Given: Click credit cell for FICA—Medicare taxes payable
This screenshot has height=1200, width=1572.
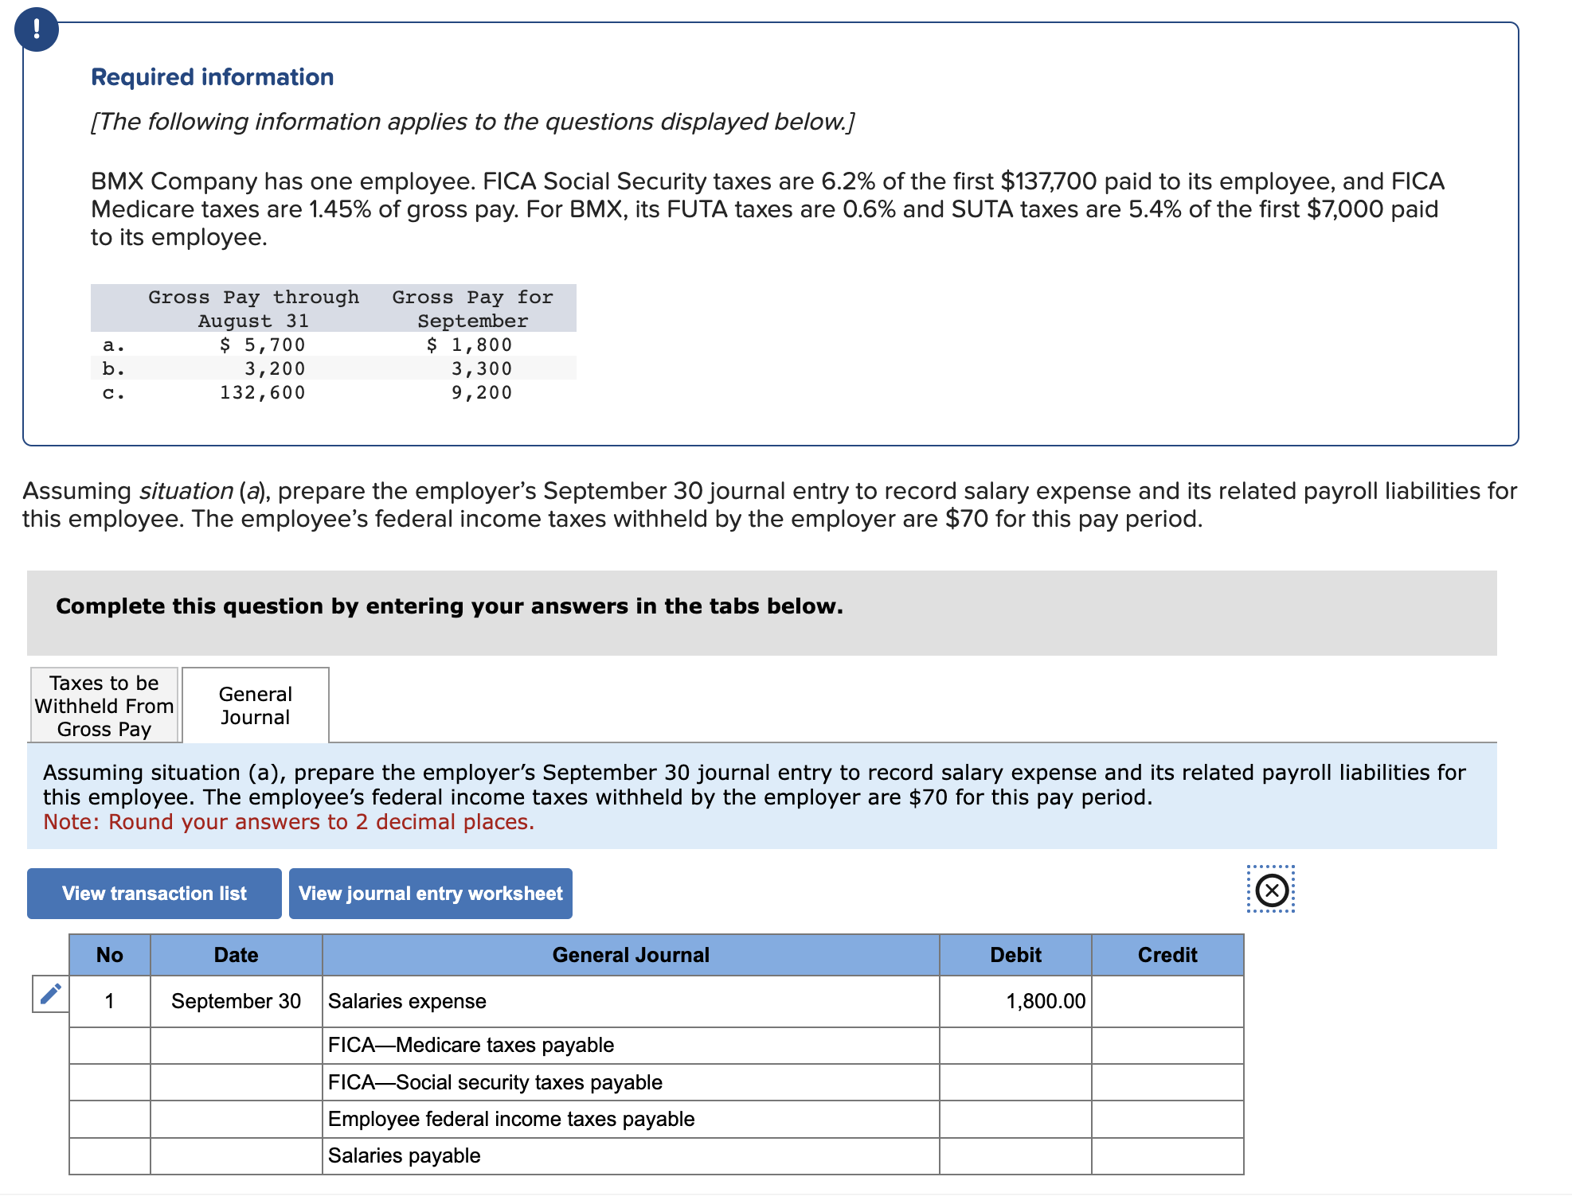Looking at the screenshot, I should pyautogui.click(x=1167, y=1046).
